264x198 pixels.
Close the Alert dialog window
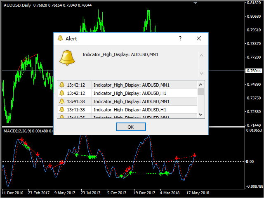198,38
